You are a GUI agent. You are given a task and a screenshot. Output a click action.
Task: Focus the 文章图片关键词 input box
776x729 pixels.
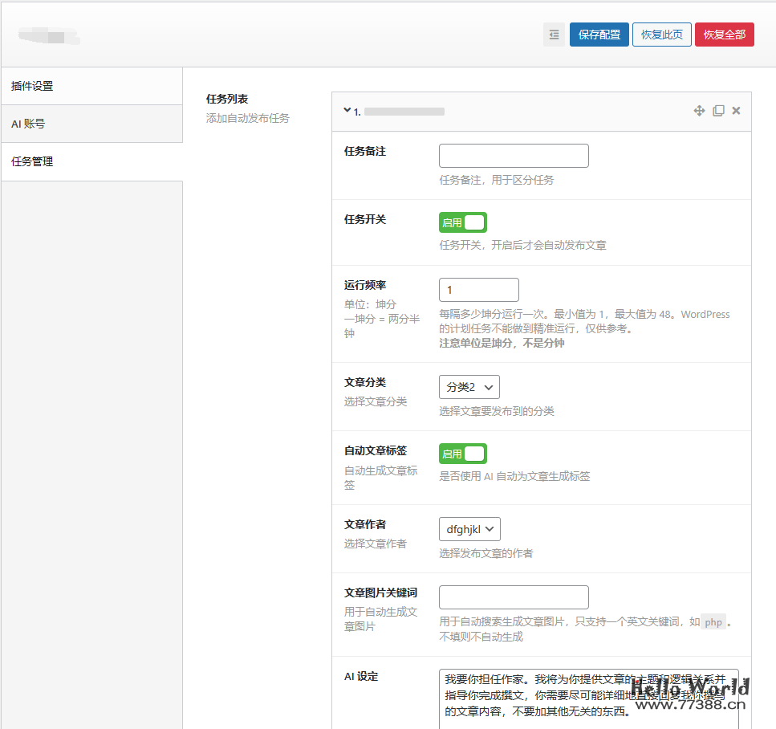(514, 597)
